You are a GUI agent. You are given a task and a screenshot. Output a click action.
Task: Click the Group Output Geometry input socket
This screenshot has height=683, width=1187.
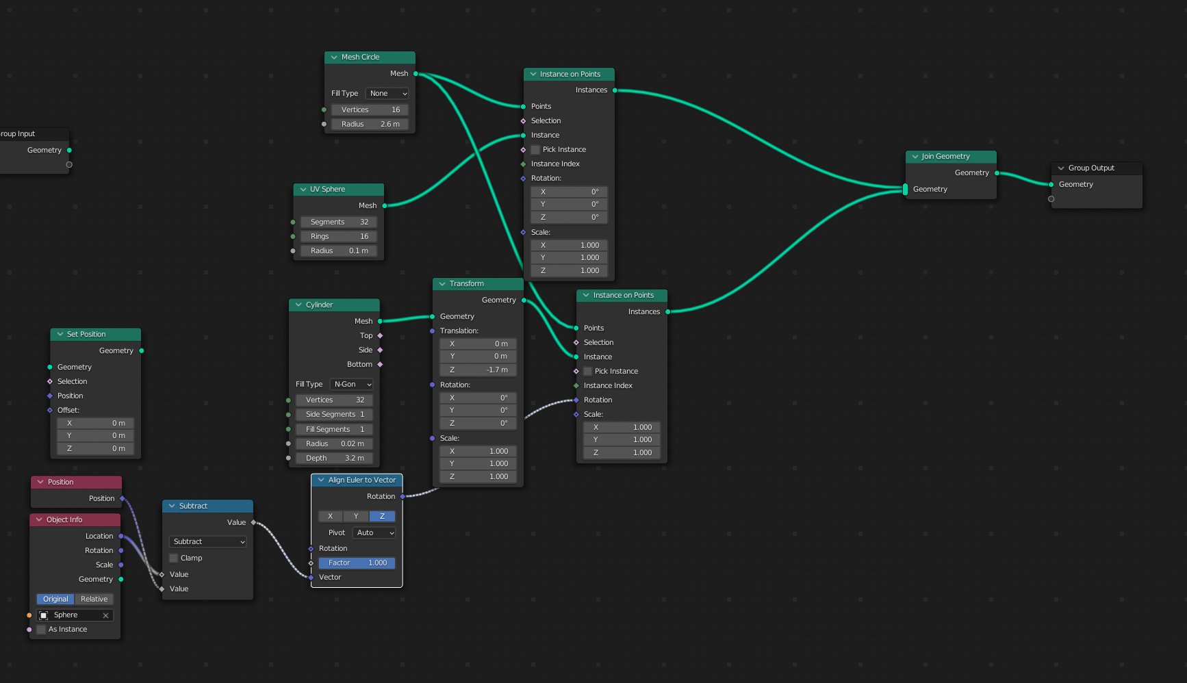coord(1051,185)
